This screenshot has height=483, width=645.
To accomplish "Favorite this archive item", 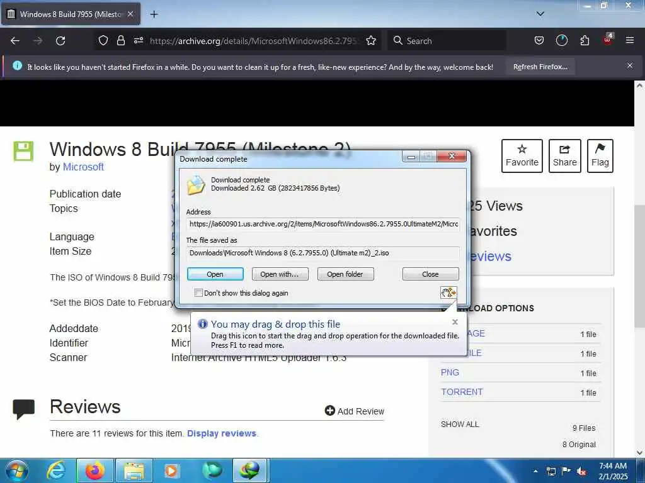I will 522,156.
